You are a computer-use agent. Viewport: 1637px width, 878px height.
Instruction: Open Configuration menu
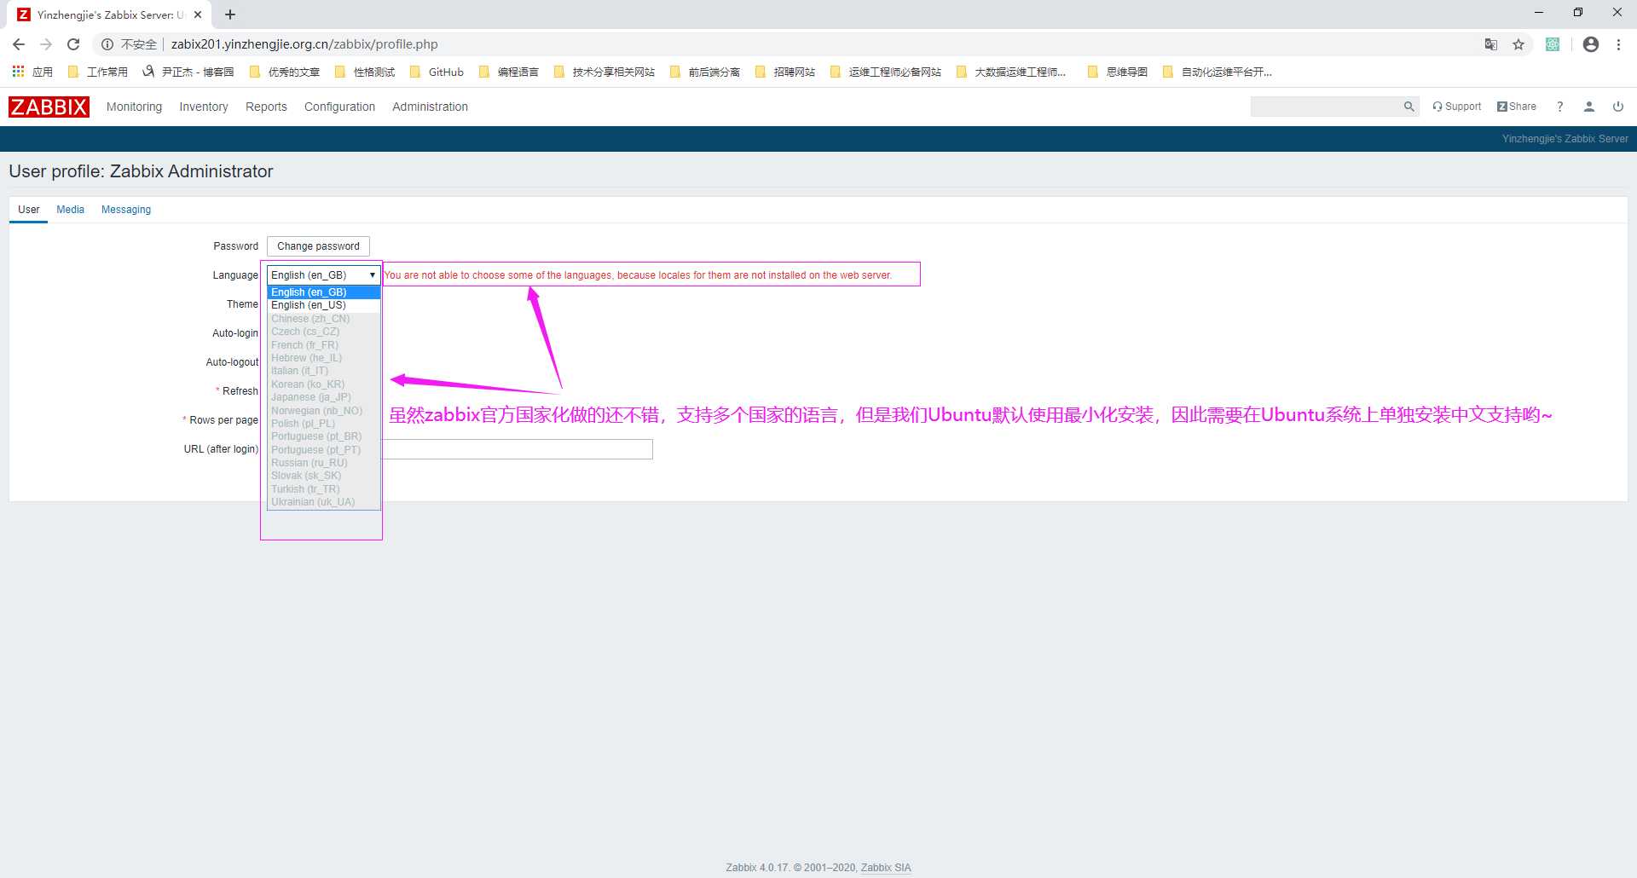[x=339, y=107]
